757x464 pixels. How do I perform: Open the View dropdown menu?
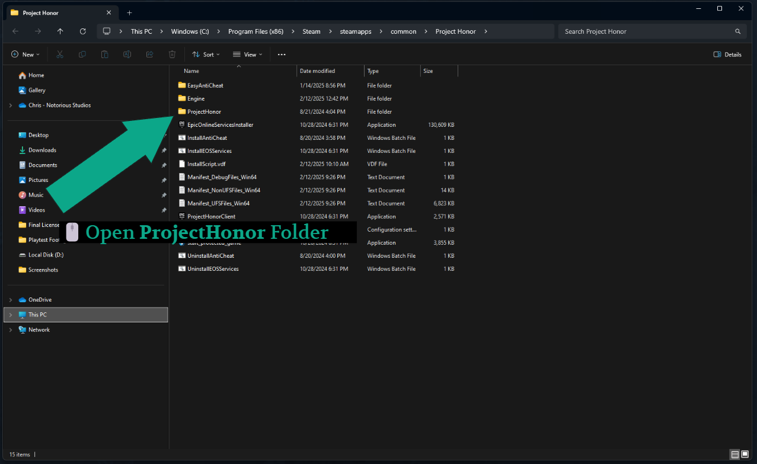click(248, 55)
